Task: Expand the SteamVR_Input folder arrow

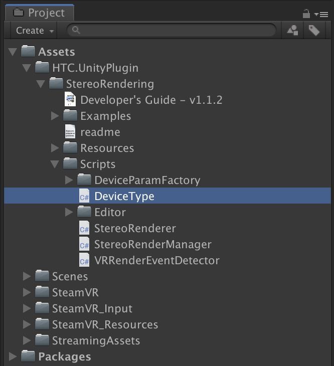Action: coord(27,308)
